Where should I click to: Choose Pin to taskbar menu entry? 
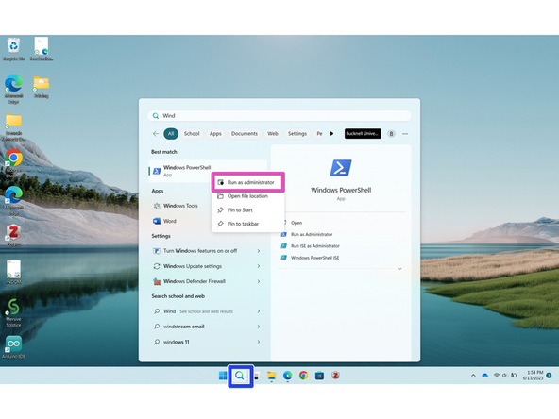(248, 224)
